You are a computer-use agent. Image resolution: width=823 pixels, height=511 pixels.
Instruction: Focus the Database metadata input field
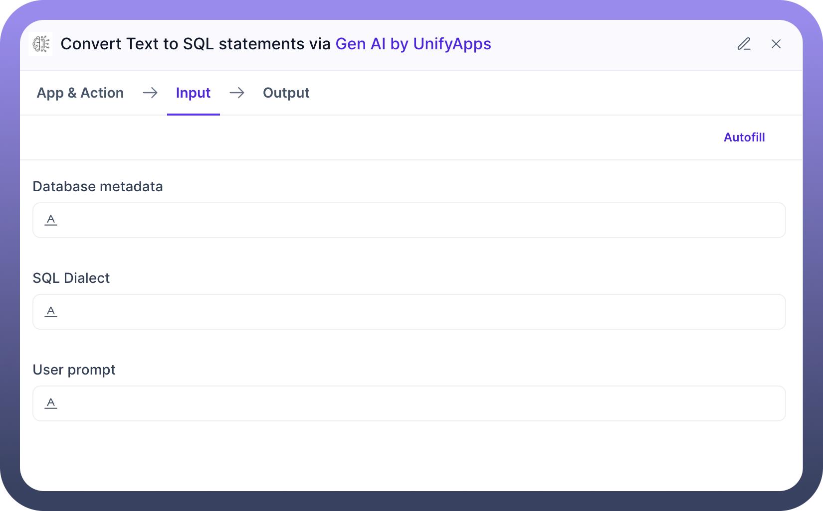(409, 220)
